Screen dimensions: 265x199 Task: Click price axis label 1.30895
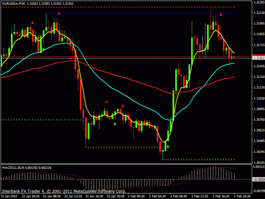(259, 109)
